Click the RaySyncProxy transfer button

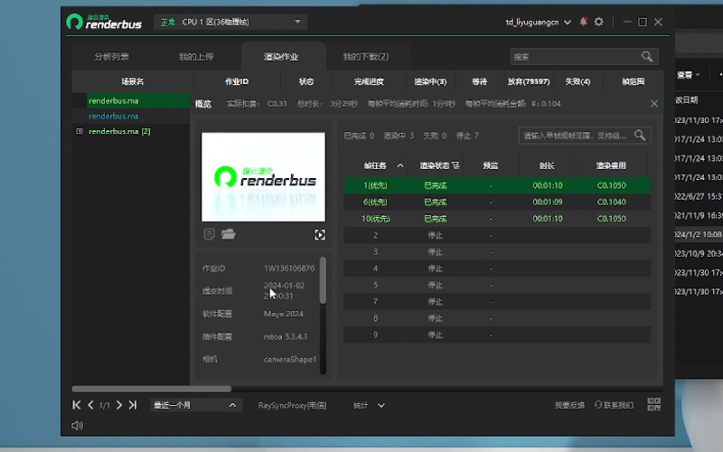(x=292, y=405)
